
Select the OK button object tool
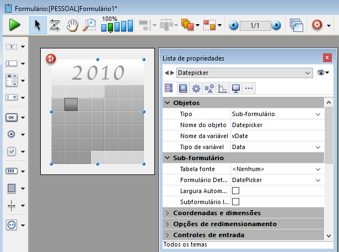(12, 117)
